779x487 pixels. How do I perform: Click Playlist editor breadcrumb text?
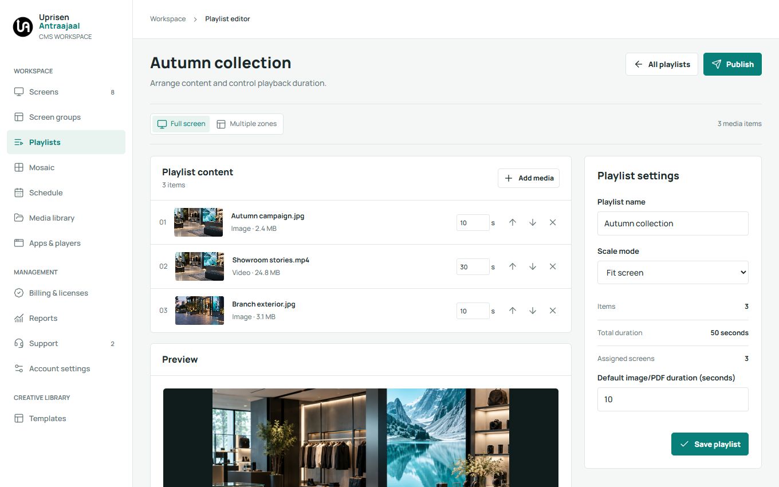coord(227,19)
